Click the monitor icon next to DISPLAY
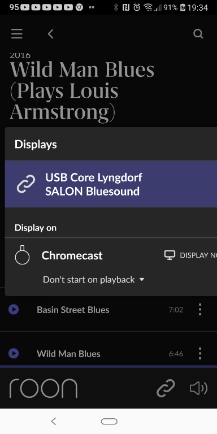This screenshot has height=434, width=217. pos(170,255)
